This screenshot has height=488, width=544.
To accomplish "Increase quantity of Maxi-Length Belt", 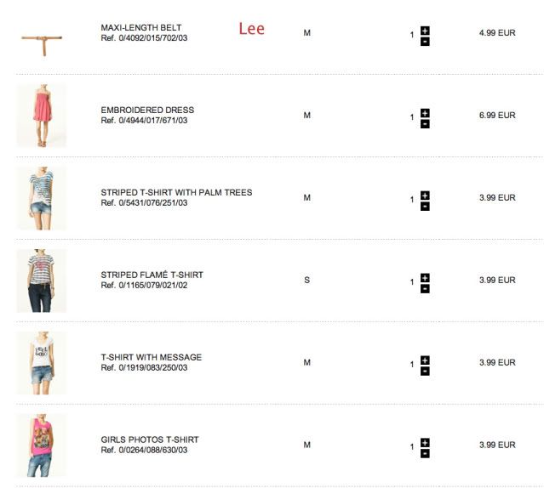I will click(x=425, y=31).
